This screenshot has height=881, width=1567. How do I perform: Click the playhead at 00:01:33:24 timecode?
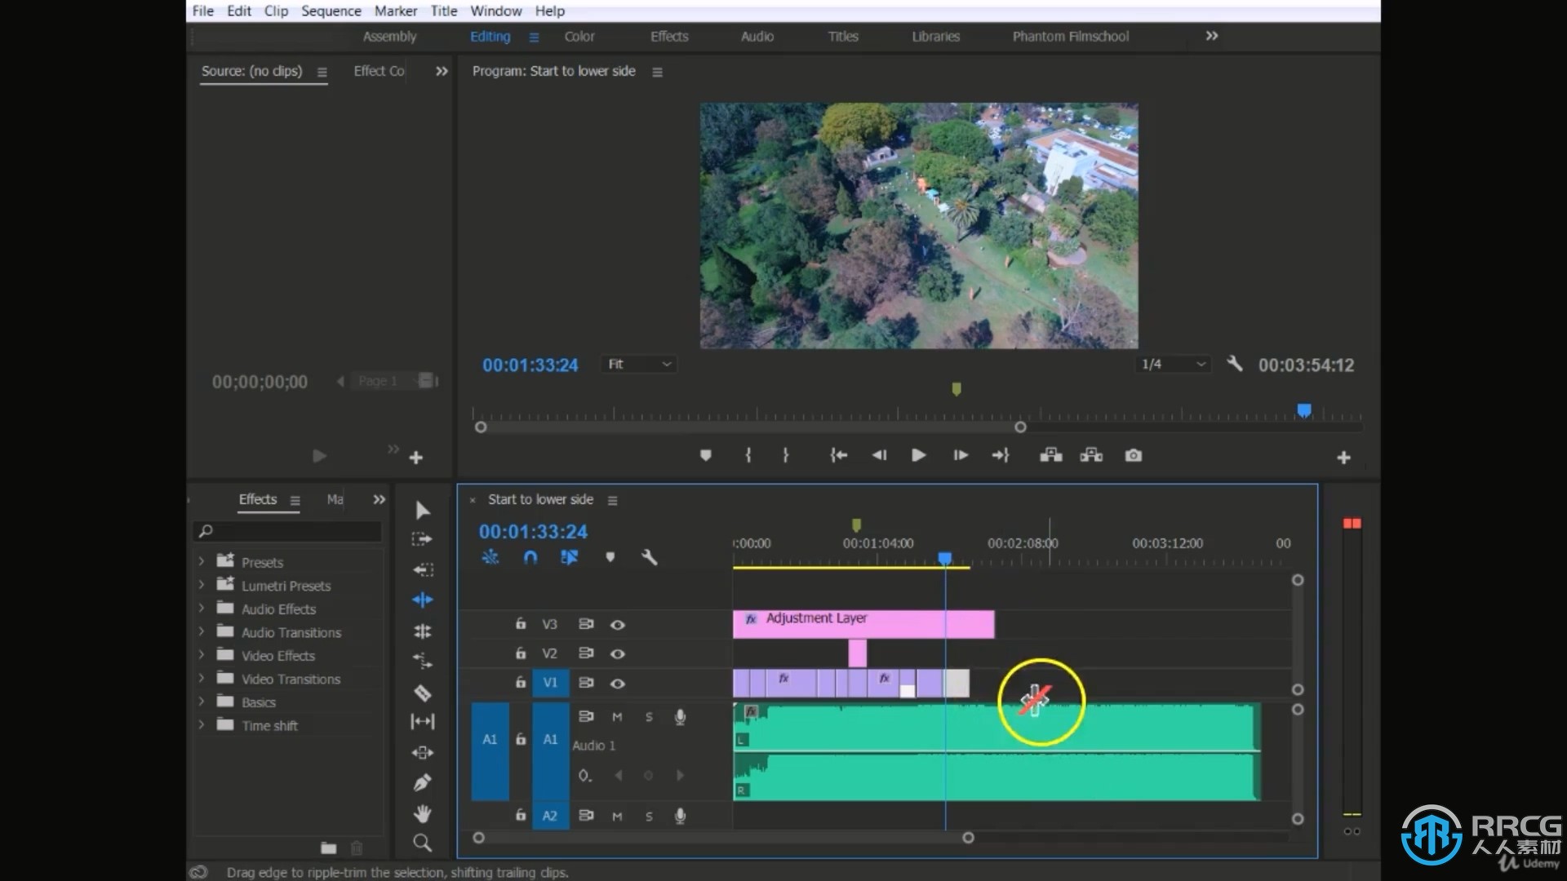[x=943, y=557]
